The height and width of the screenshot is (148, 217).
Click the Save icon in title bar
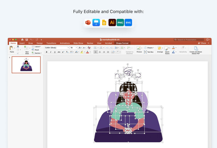[26, 40]
